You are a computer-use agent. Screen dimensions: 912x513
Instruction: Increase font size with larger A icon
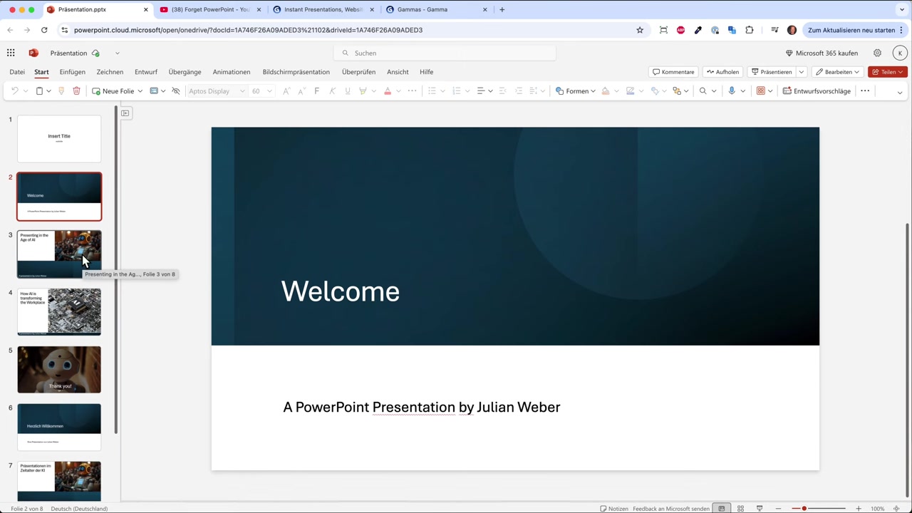pyautogui.click(x=286, y=91)
